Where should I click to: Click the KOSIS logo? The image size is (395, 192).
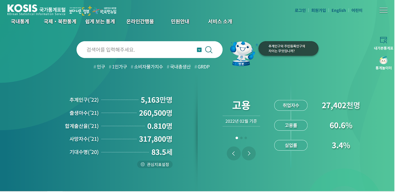point(36,10)
